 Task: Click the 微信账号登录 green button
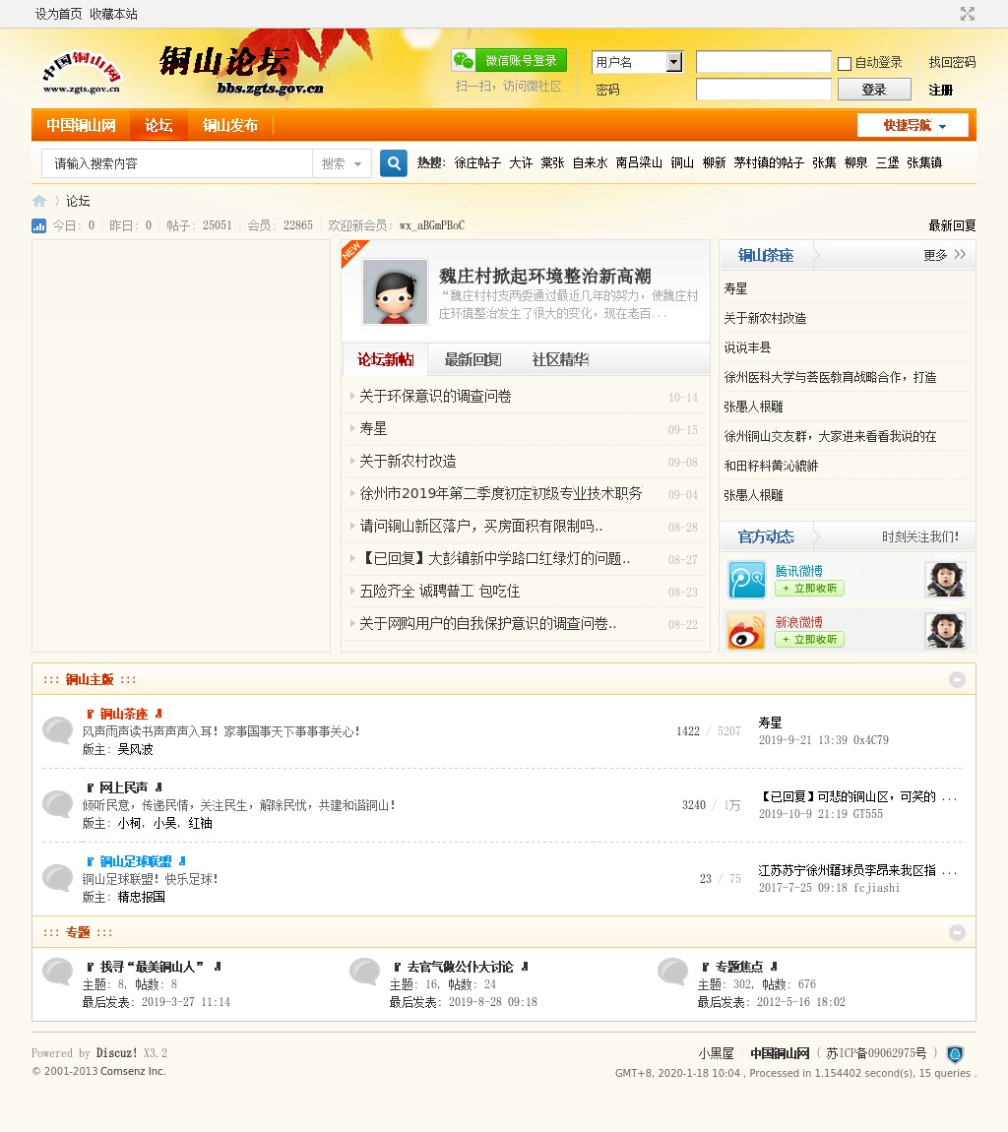(509, 61)
